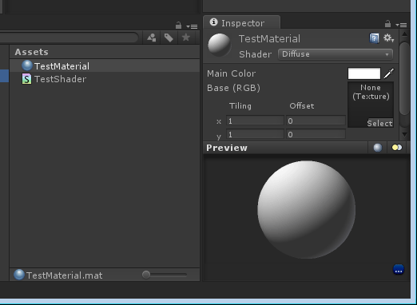Viewport: 417px width, 305px height.
Task: Click the Preview panel title
Action: click(227, 148)
